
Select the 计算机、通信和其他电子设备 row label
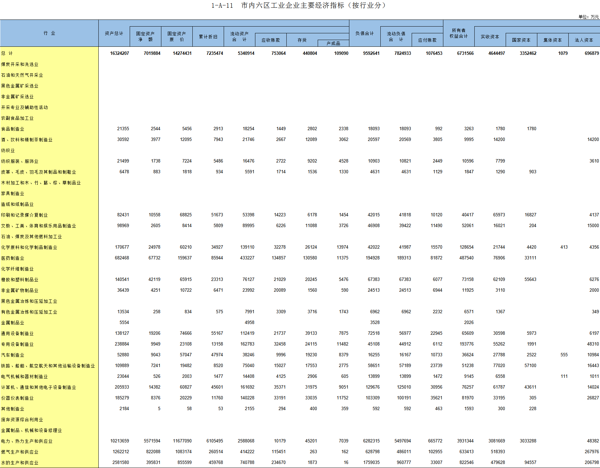pos(38,387)
